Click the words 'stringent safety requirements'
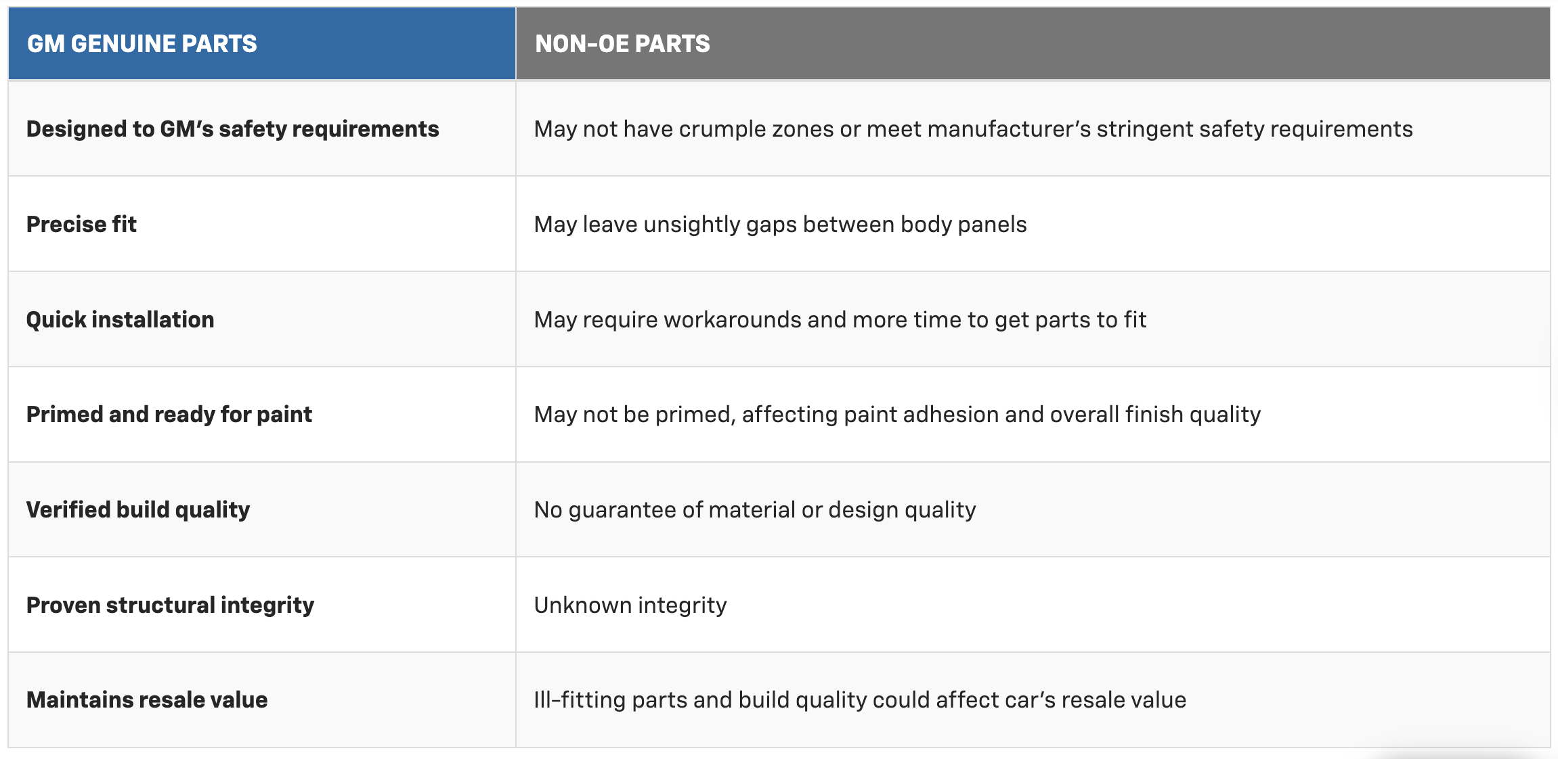The height and width of the screenshot is (759, 1558). coord(1255,129)
